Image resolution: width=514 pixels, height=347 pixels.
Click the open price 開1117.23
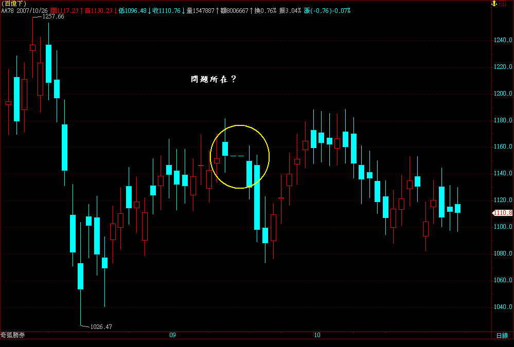[65, 10]
